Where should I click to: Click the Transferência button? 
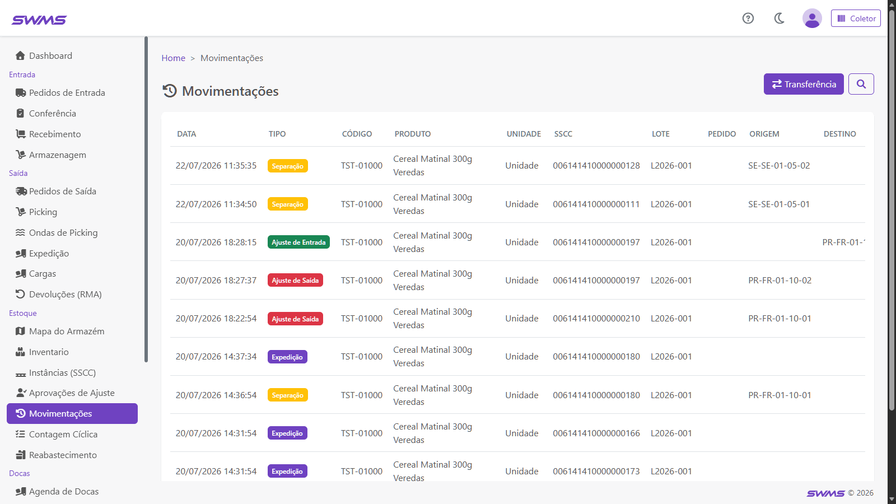click(x=804, y=84)
